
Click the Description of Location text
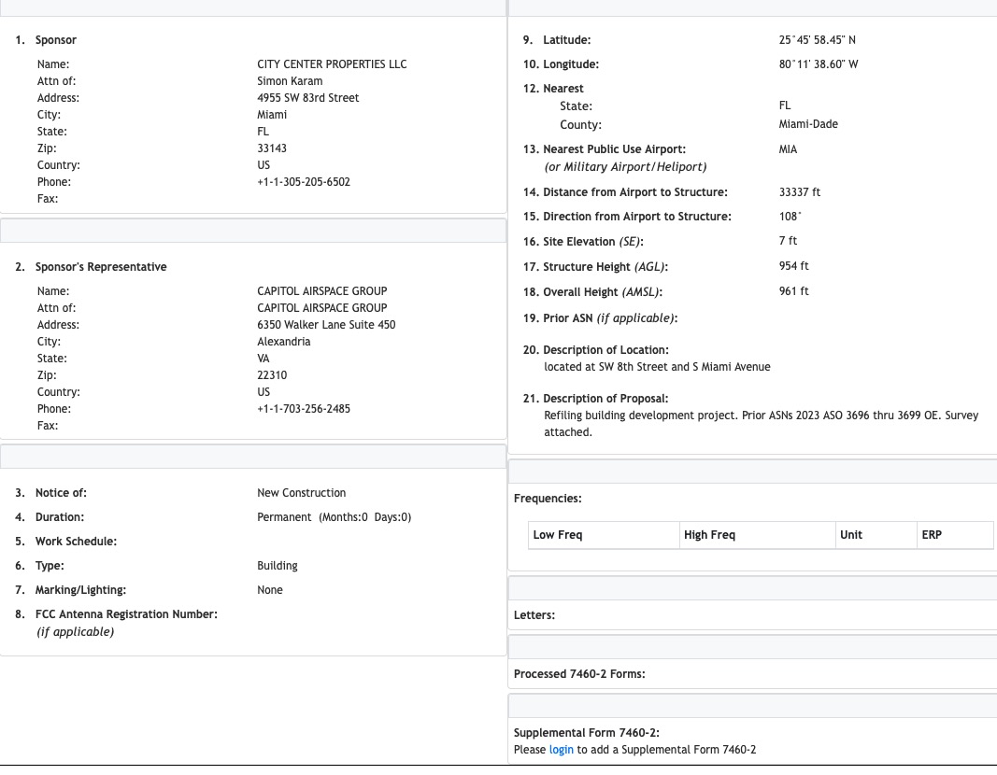pyautogui.click(x=657, y=367)
